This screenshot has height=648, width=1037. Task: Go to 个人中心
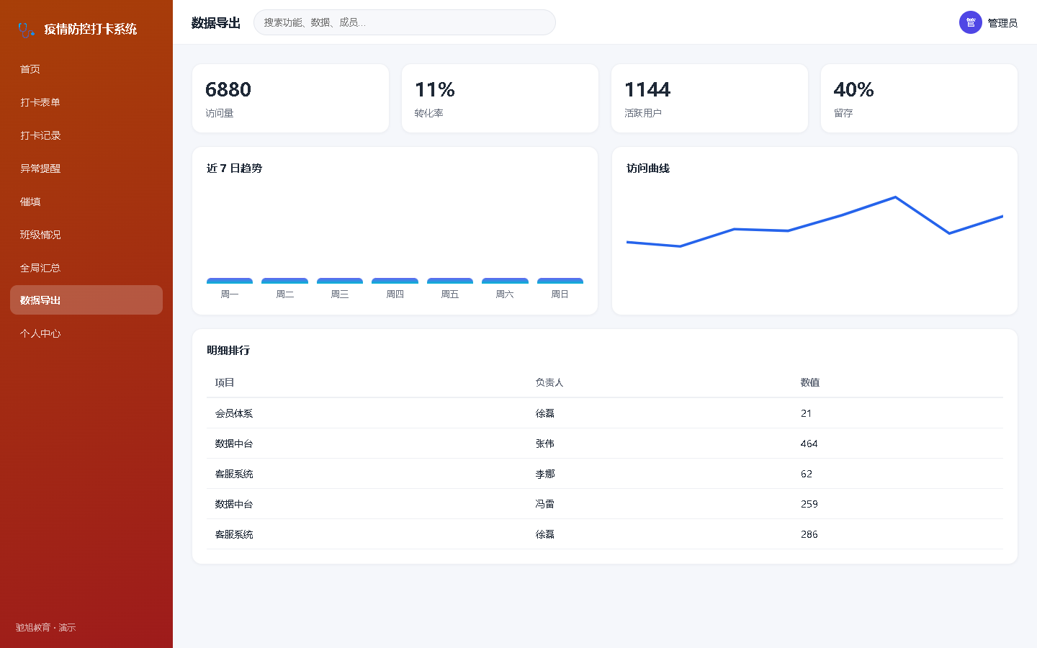tap(86, 333)
